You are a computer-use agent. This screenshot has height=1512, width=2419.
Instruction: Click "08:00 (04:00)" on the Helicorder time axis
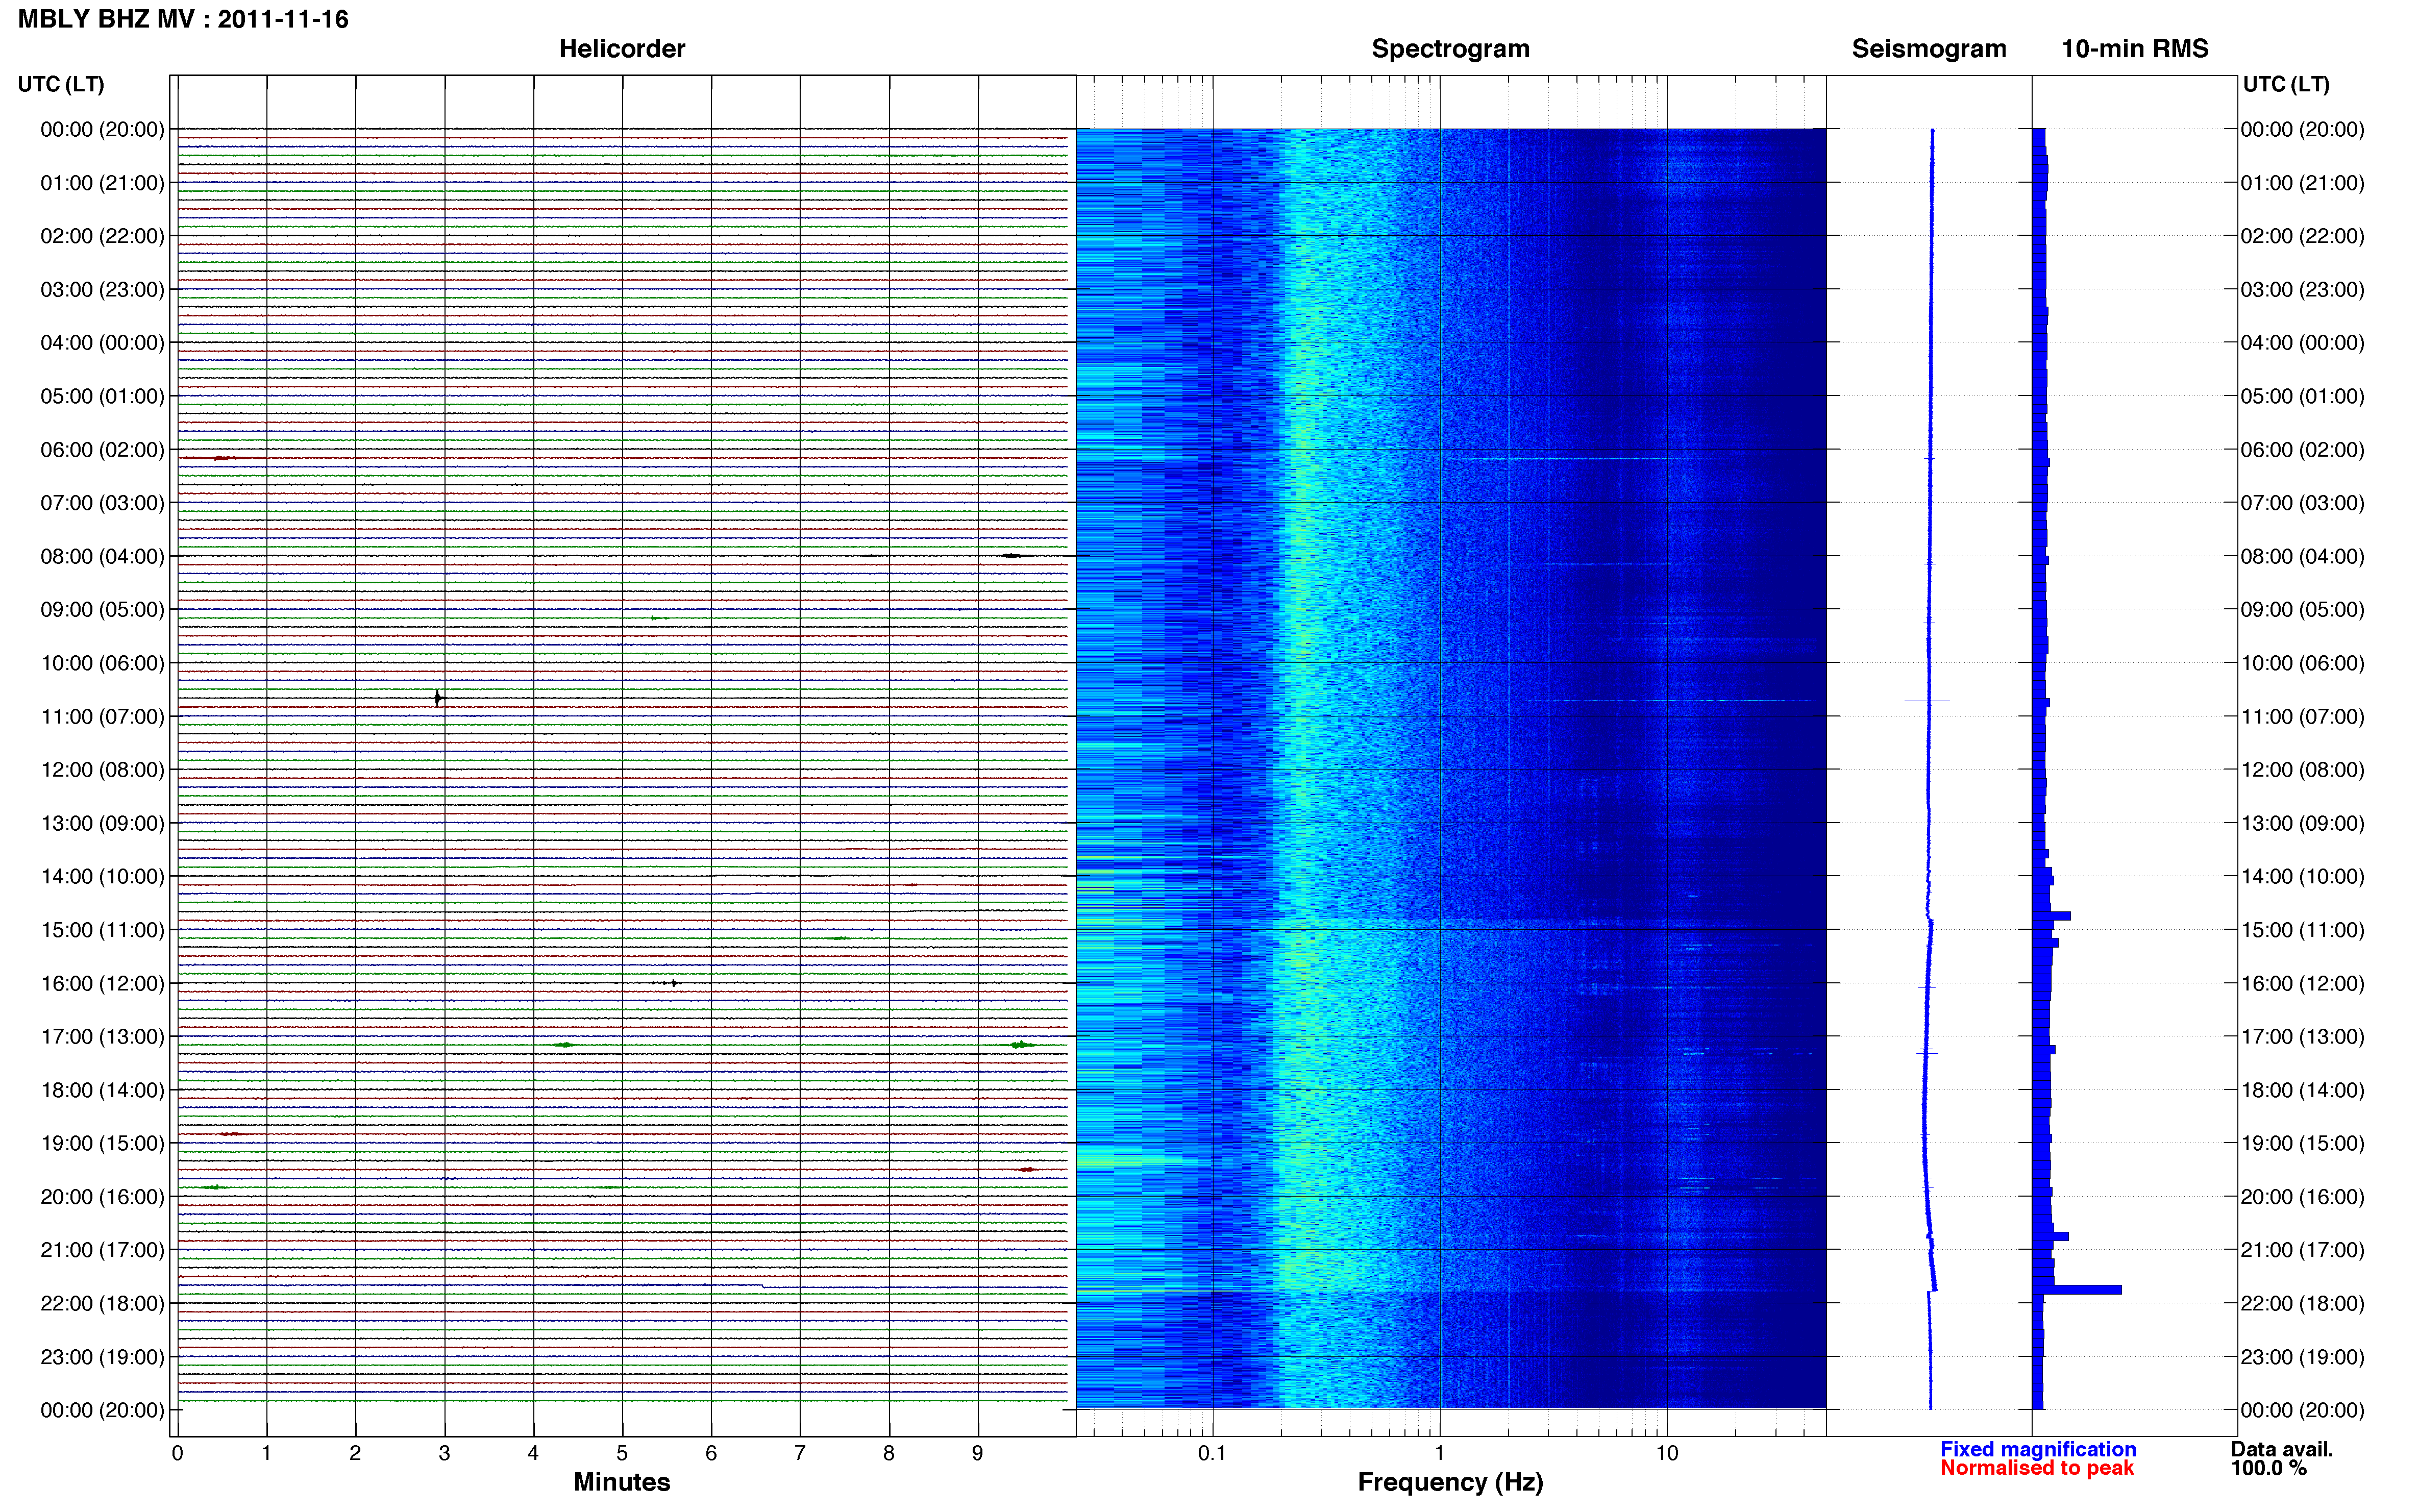[x=102, y=556]
